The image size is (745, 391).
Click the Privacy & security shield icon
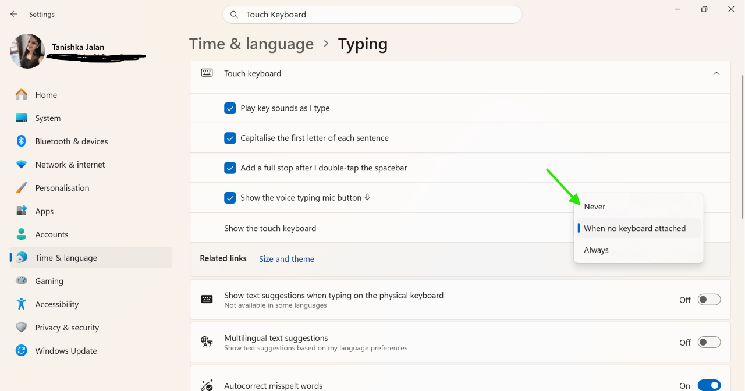coord(22,327)
